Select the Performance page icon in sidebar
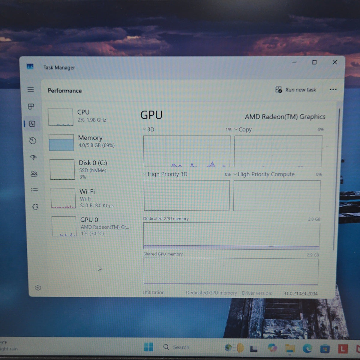360x360 pixels. pyautogui.click(x=32, y=124)
